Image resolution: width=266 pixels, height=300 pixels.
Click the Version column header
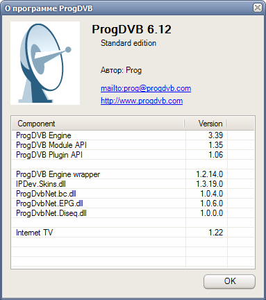[x=206, y=124]
